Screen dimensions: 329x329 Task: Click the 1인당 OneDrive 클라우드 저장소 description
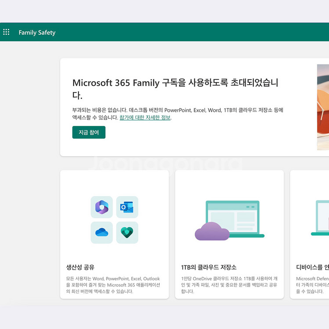click(229, 285)
